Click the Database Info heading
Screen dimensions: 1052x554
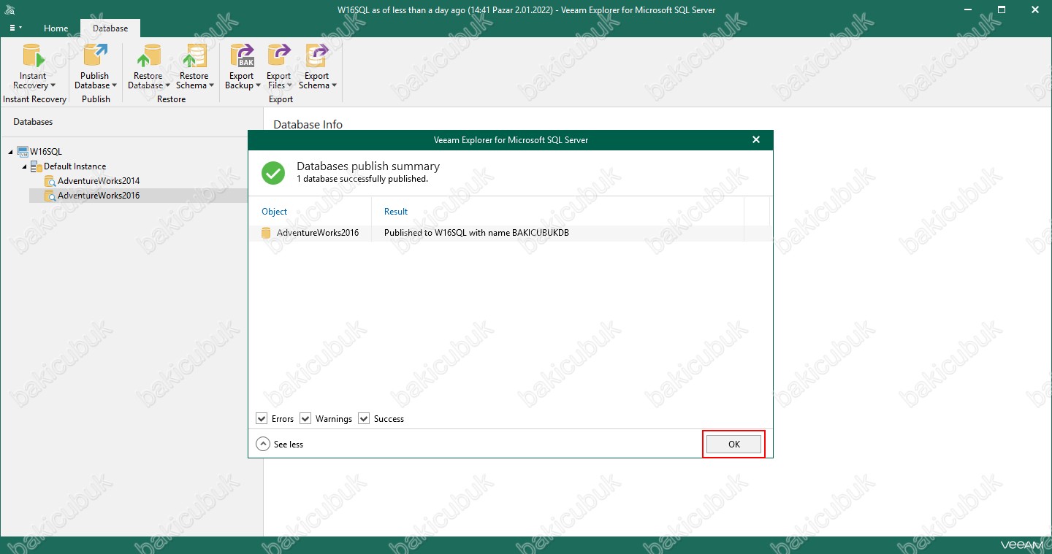pyautogui.click(x=308, y=125)
